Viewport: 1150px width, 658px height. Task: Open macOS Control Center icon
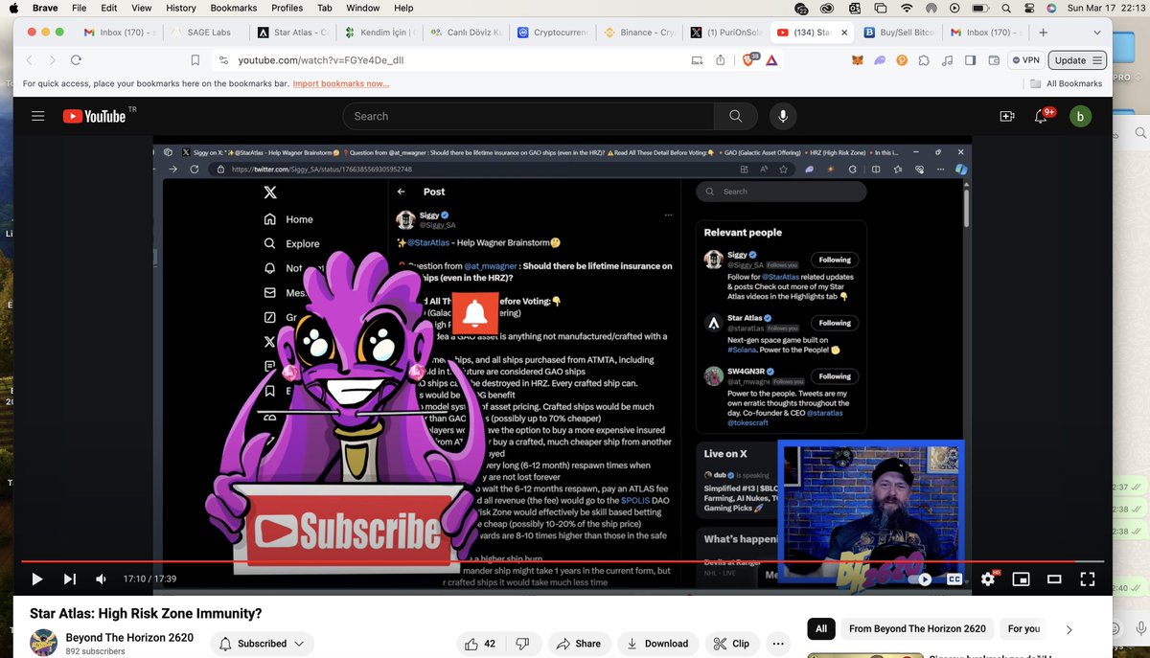(1027, 8)
